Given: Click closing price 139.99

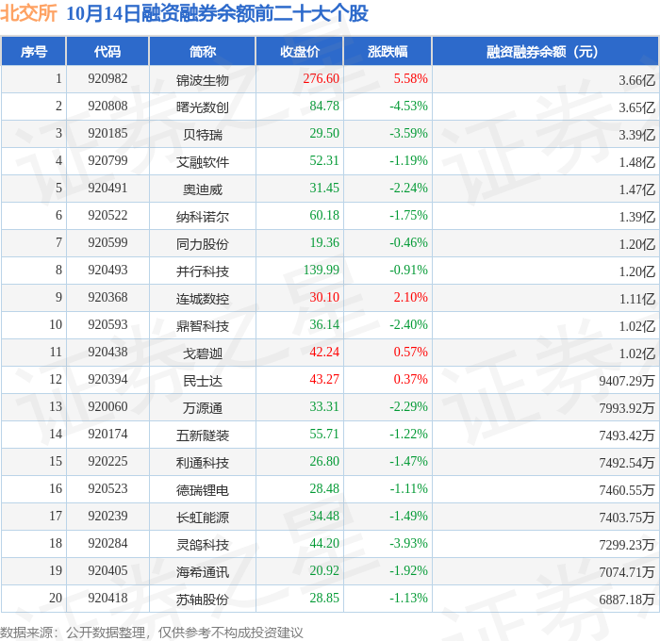Looking at the screenshot, I should point(321,271).
